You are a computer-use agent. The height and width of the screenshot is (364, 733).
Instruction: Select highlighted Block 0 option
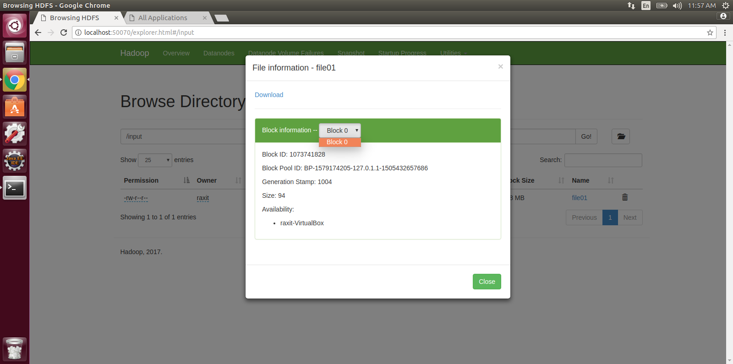(340, 142)
